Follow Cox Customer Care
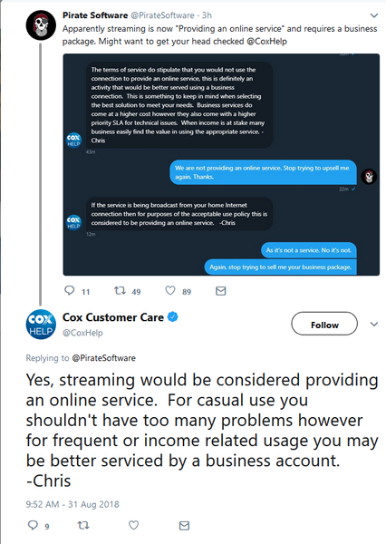This screenshot has height=544, width=386. coord(324,324)
